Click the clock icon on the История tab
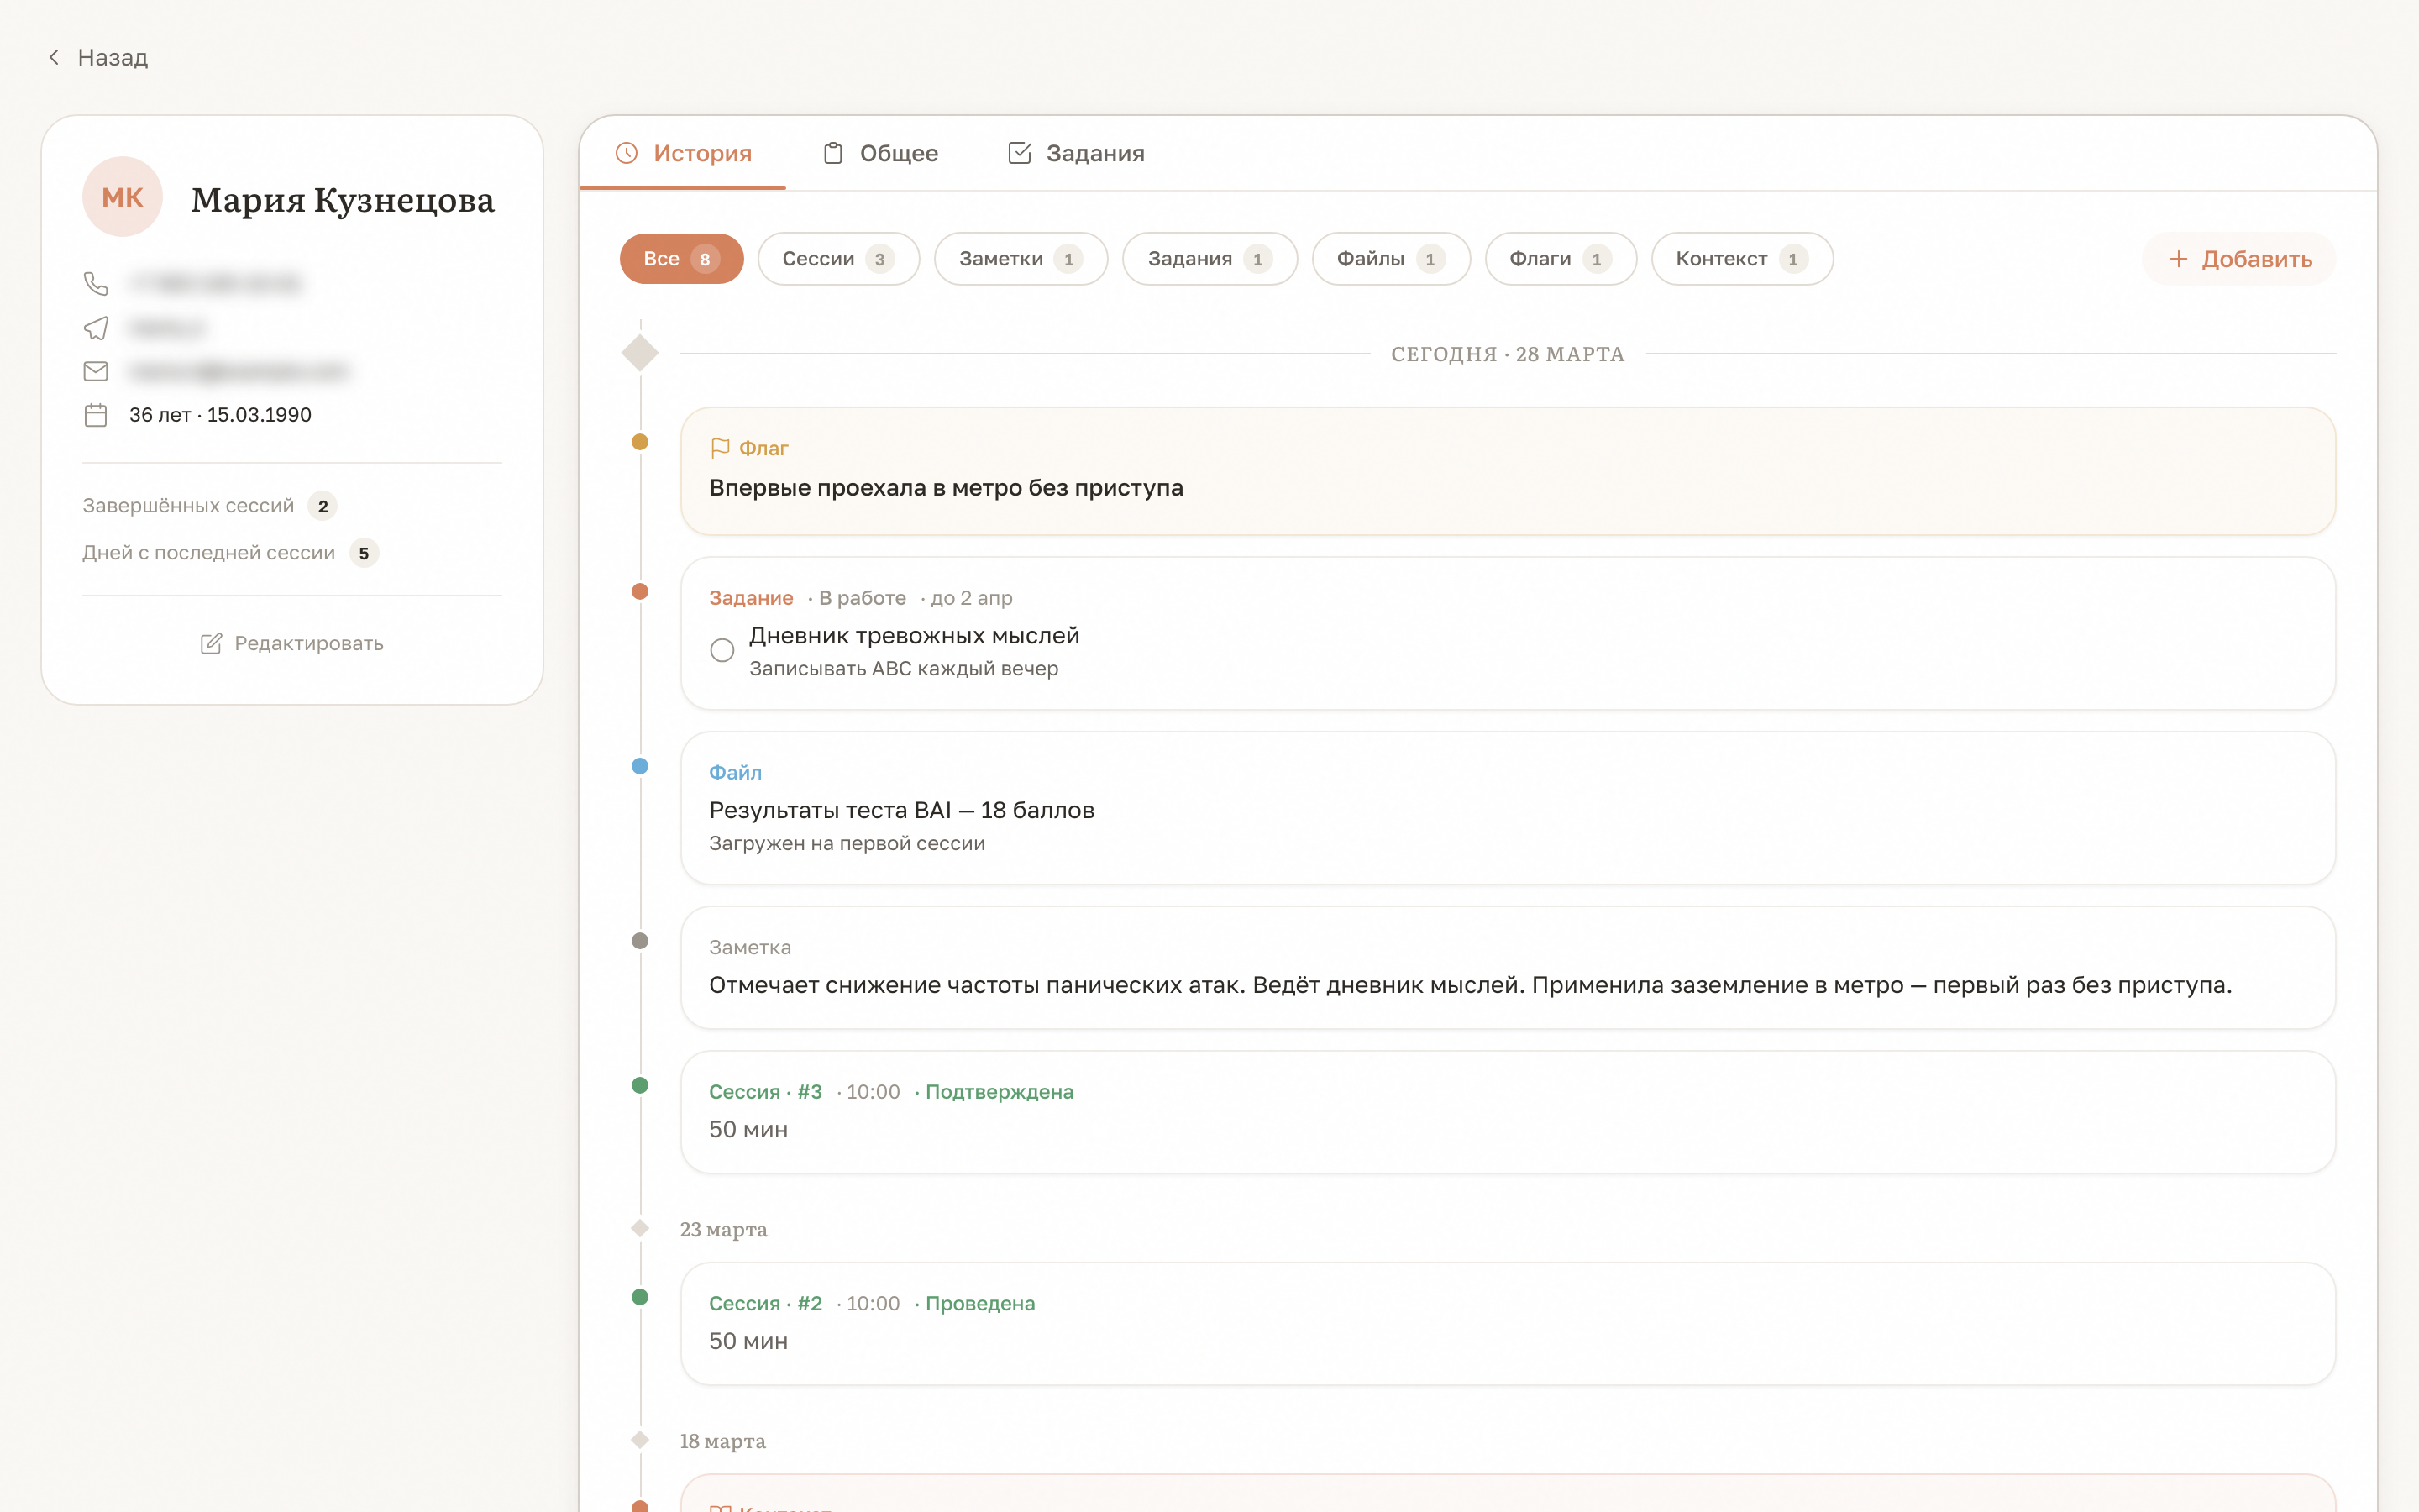Screen dimensions: 2419x1512 [627, 153]
